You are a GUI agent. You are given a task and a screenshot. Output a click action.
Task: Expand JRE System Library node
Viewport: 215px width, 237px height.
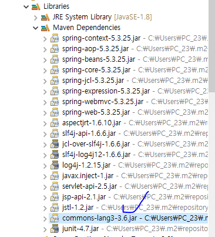pyautogui.click(x=35, y=18)
